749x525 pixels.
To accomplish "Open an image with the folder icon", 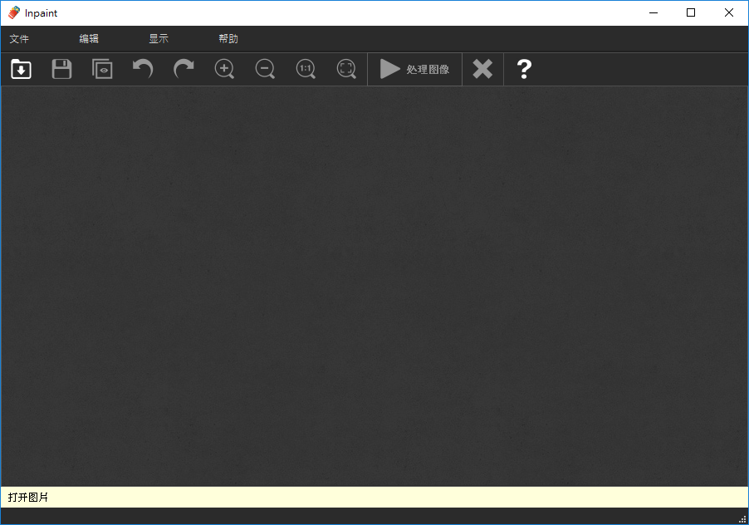I will (21, 69).
